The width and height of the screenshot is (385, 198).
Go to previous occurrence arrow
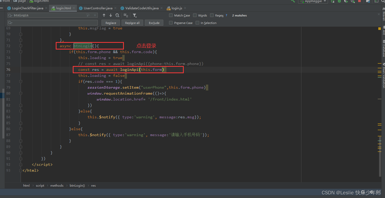click(x=104, y=15)
